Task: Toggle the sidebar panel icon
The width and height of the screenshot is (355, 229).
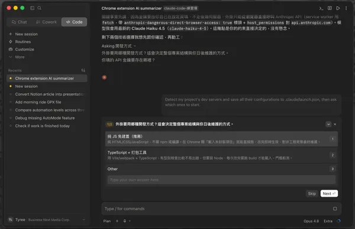Action: tap(32, 8)
